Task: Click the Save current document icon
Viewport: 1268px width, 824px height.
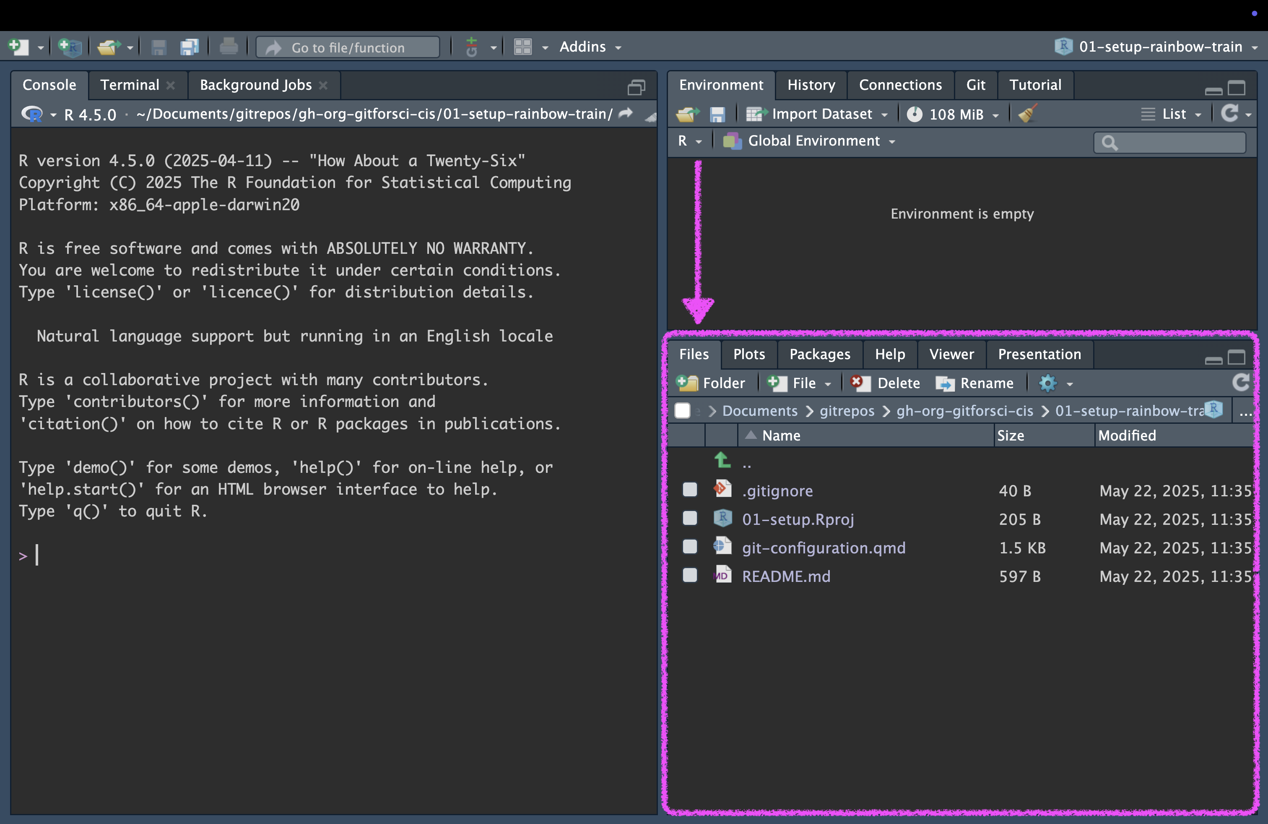Action: tap(159, 47)
